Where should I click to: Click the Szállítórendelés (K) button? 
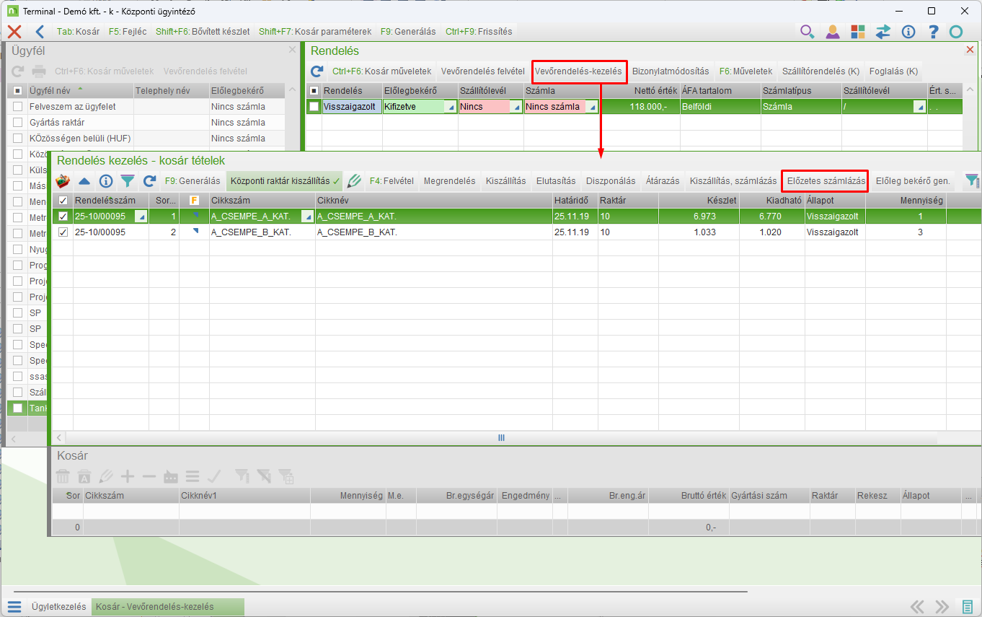(821, 71)
